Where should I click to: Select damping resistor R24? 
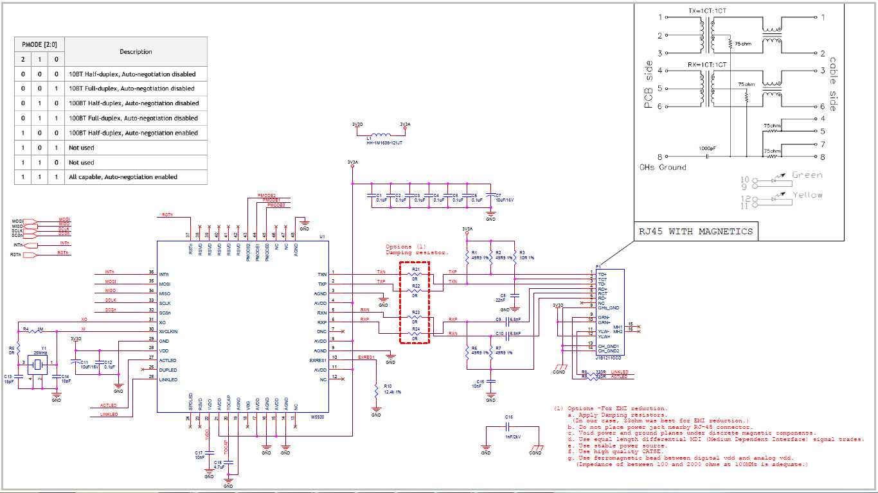(x=415, y=334)
